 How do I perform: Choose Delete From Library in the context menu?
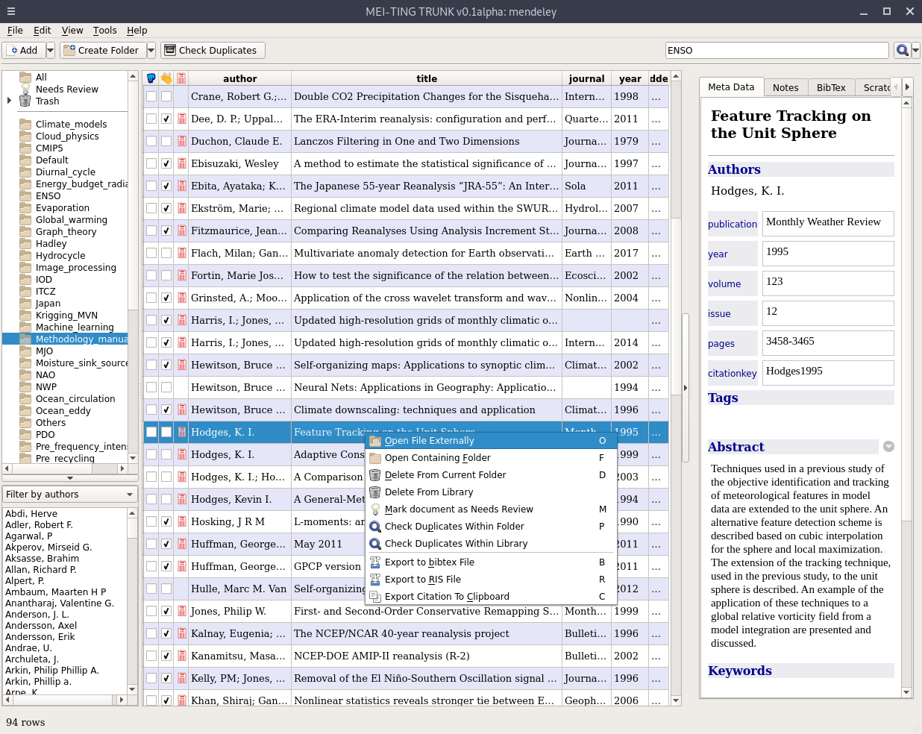[x=491, y=492]
